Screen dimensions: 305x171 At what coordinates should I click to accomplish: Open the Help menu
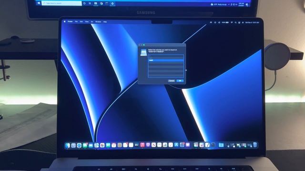coord(105,22)
